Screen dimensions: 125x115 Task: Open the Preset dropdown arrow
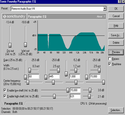point(105,8)
